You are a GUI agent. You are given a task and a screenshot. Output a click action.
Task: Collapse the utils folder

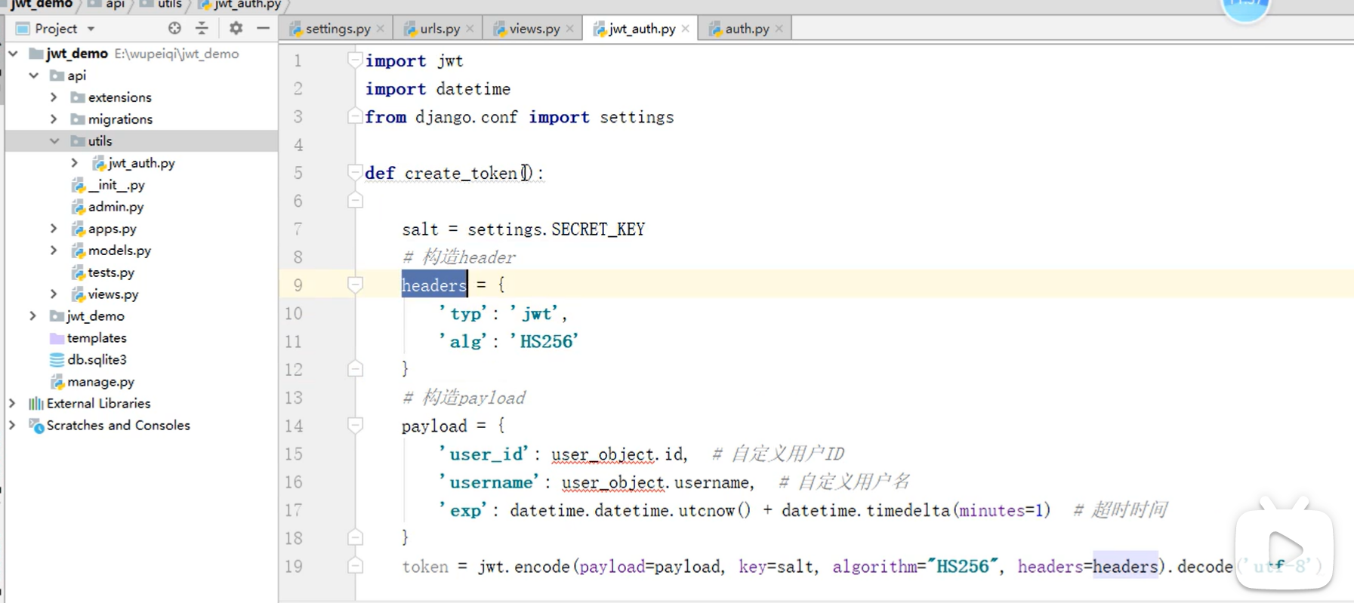[x=54, y=141]
